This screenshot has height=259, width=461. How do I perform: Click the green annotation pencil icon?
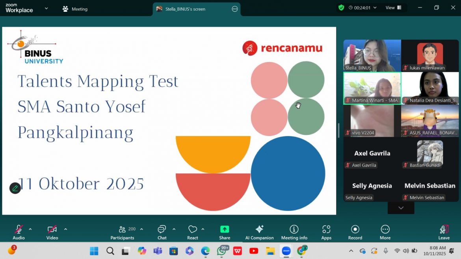pos(15,188)
